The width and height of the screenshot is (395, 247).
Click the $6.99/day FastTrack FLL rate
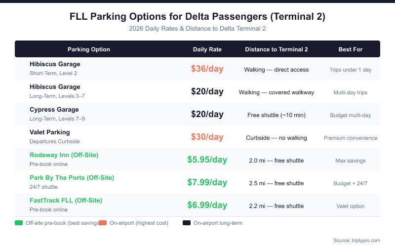point(207,205)
